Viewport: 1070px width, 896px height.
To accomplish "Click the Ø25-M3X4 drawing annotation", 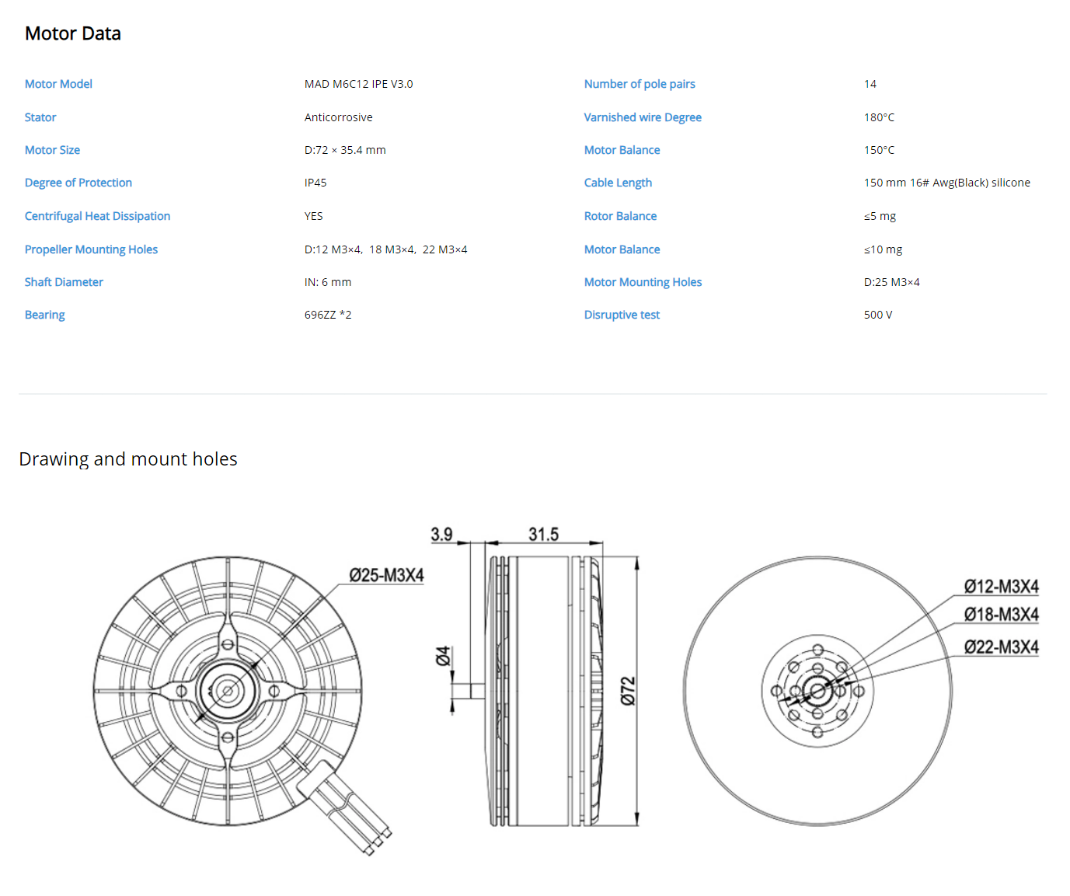I will tap(386, 575).
